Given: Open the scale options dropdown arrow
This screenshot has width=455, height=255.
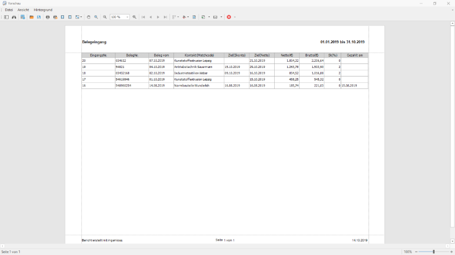Looking at the screenshot, I should click(81, 17).
